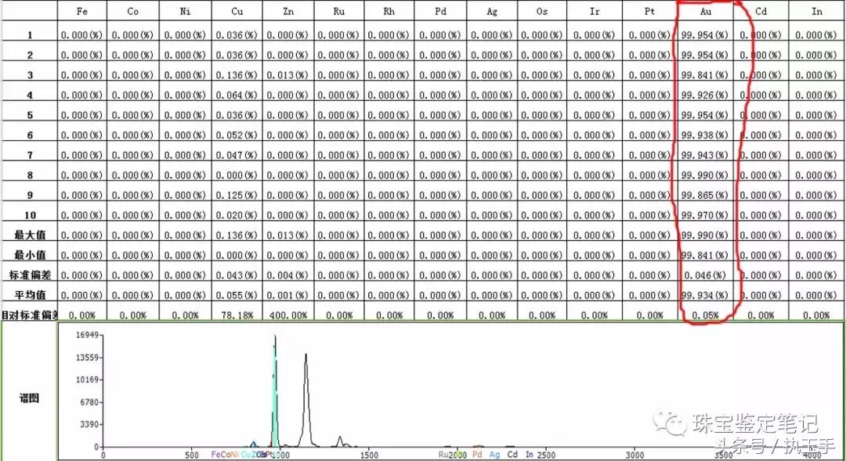Click Cu standard deviation cell 0.043(%)
Screen dimensions: 846x461
pos(237,275)
